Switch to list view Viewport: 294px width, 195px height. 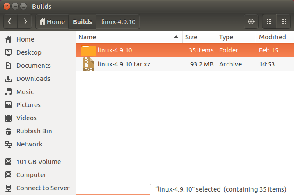[269, 21]
